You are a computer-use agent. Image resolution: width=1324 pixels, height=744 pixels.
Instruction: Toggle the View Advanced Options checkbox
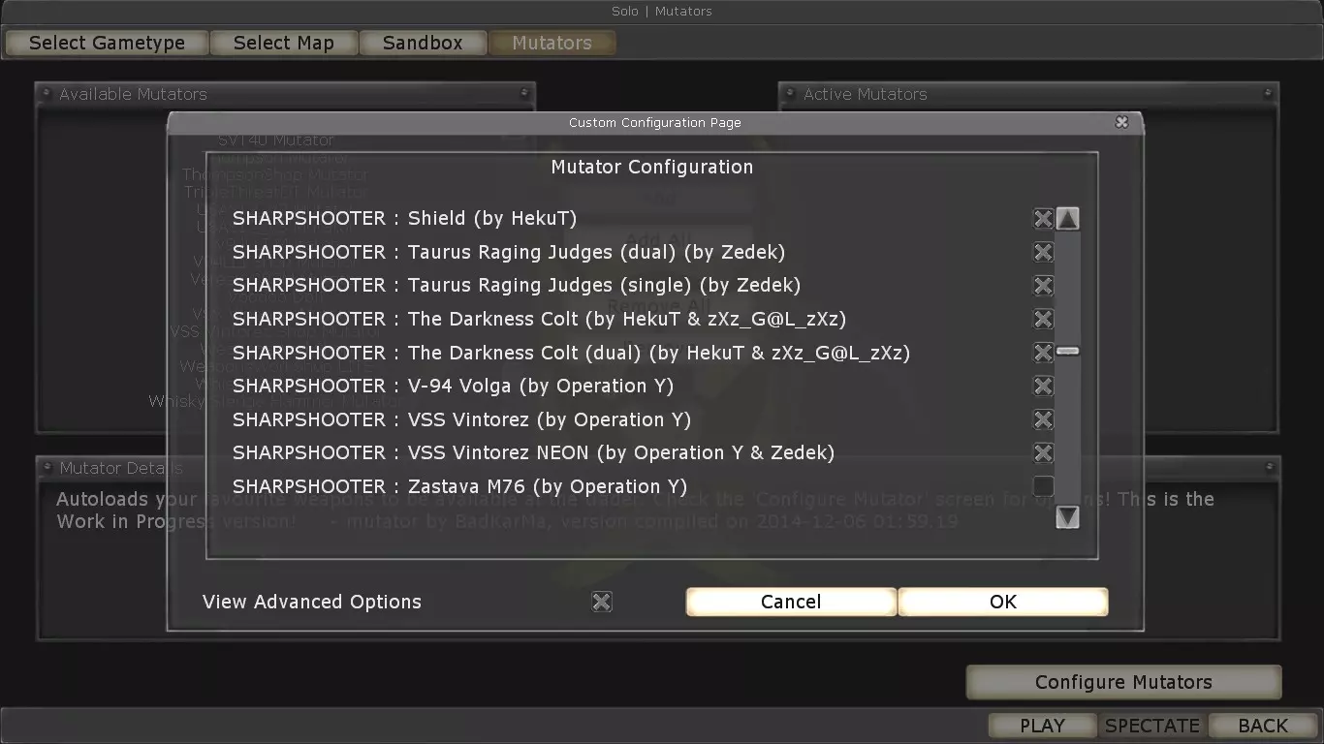point(602,602)
